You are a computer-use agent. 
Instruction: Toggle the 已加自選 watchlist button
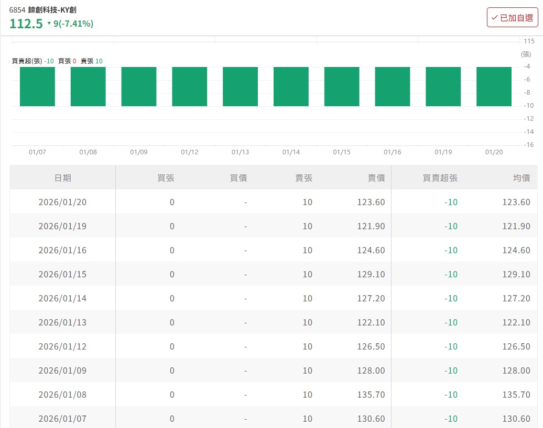pyautogui.click(x=512, y=17)
